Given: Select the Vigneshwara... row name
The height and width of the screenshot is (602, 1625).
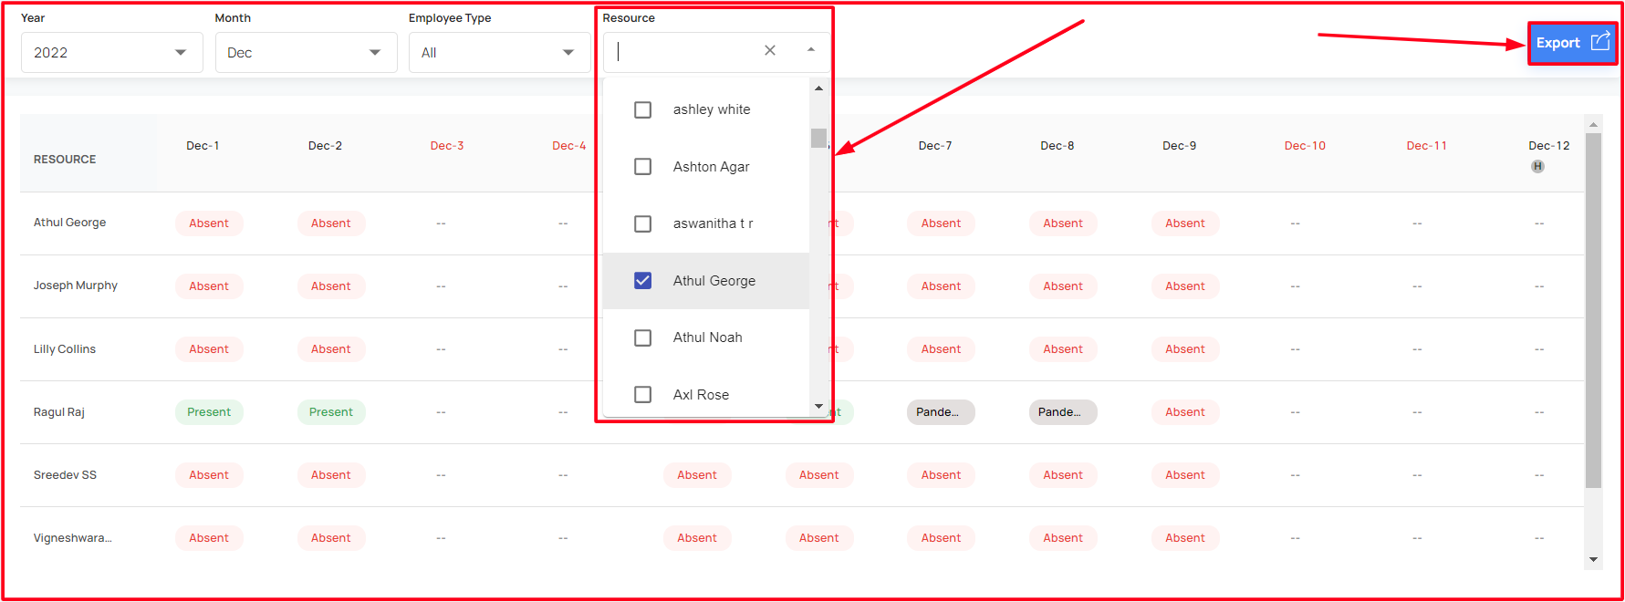Looking at the screenshot, I should 73,538.
